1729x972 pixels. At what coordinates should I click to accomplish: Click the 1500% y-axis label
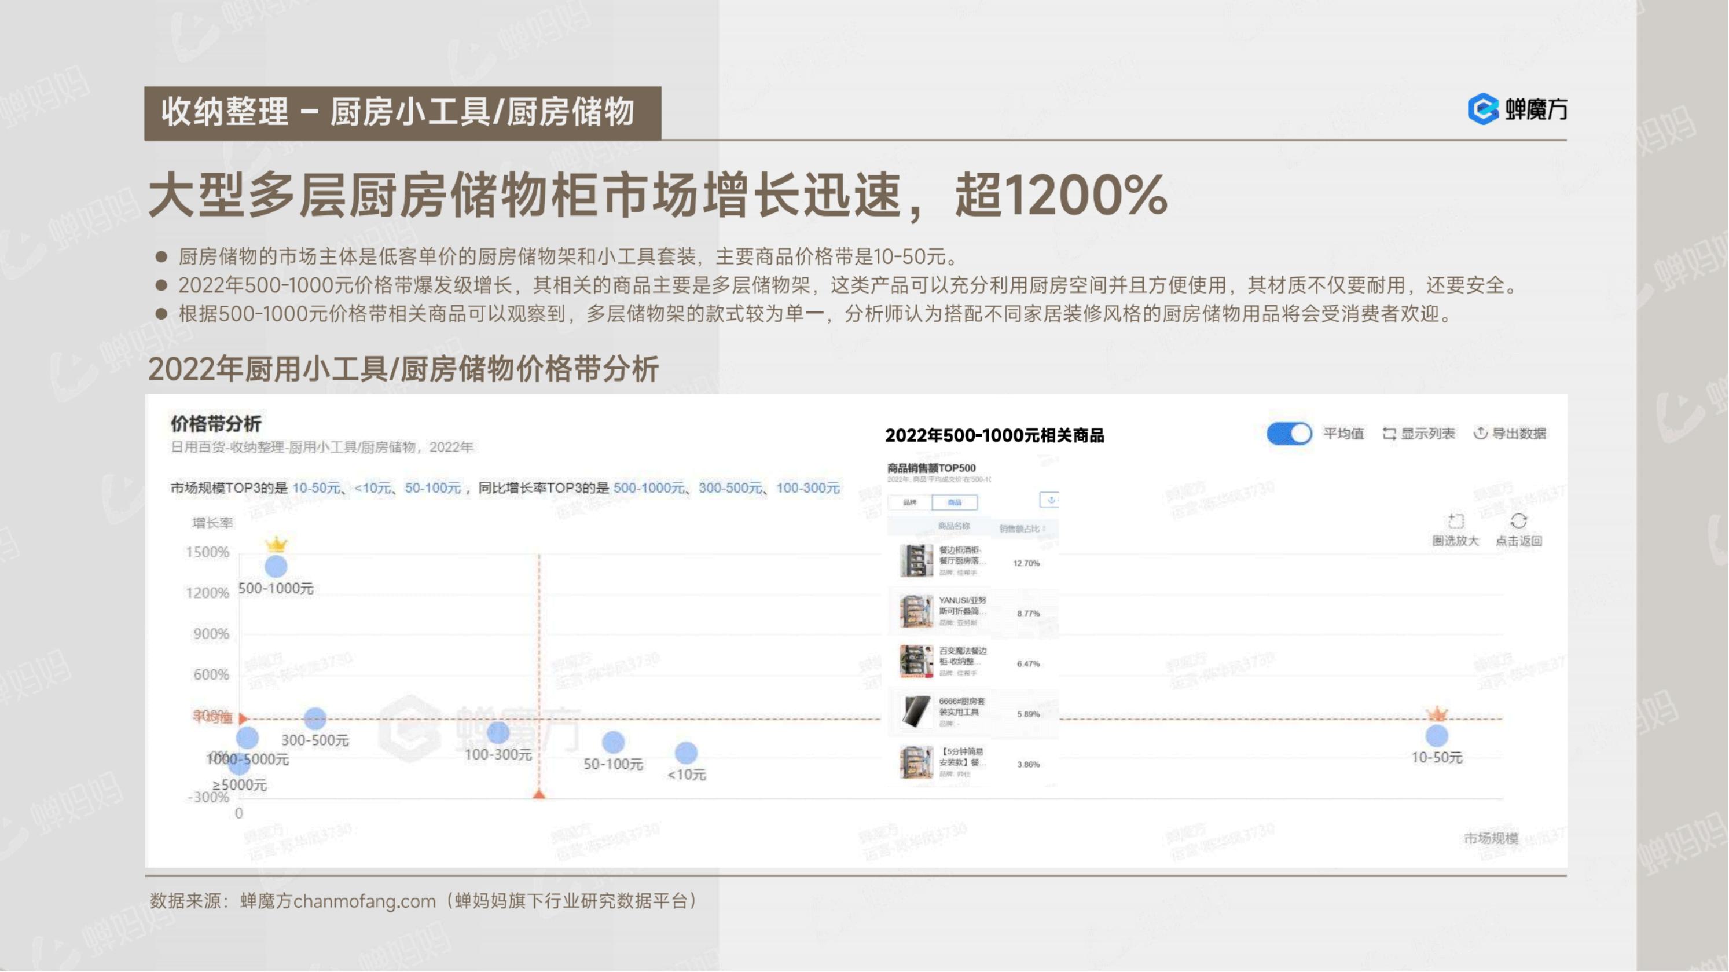[207, 552]
